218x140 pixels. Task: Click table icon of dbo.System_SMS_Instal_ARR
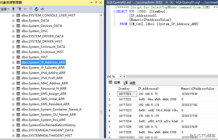point(18,99)
